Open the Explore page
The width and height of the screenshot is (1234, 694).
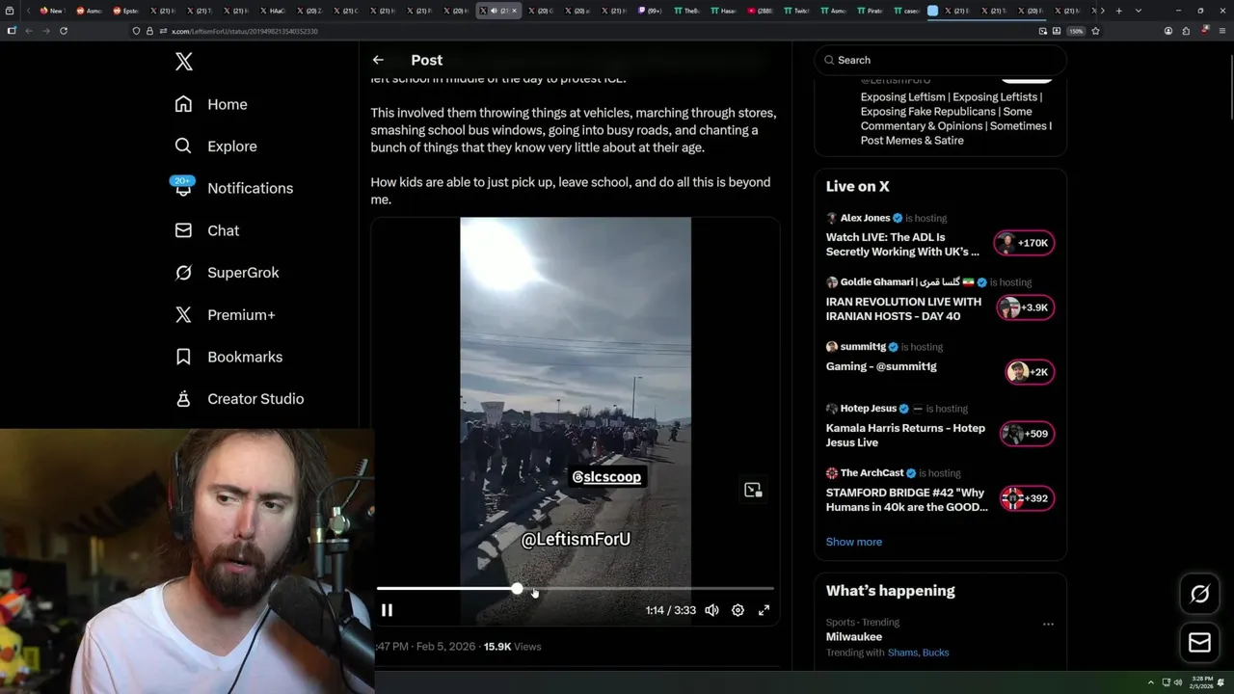216,147
